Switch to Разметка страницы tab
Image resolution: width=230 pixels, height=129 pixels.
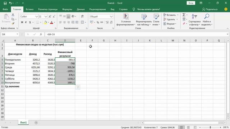[48, 9]
